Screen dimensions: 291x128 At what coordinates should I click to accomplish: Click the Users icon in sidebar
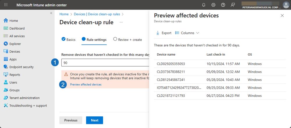[x=6, y=82]
